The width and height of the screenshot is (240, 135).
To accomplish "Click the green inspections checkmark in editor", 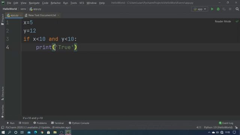I will coord(237,21).
